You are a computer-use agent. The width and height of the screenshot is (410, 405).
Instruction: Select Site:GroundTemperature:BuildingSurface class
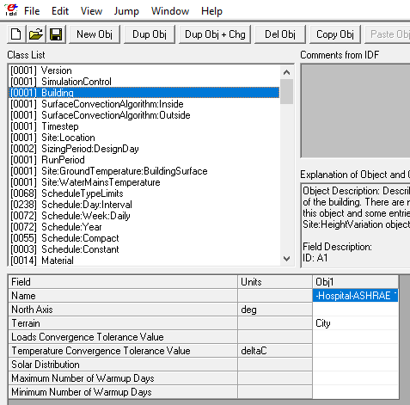tap(144, 171)
